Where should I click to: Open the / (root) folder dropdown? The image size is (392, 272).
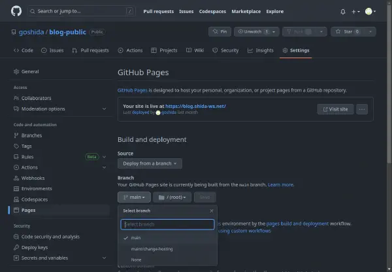pos(172,197)
